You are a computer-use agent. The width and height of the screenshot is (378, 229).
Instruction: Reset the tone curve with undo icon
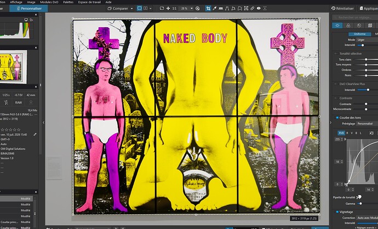click(371, 133)
